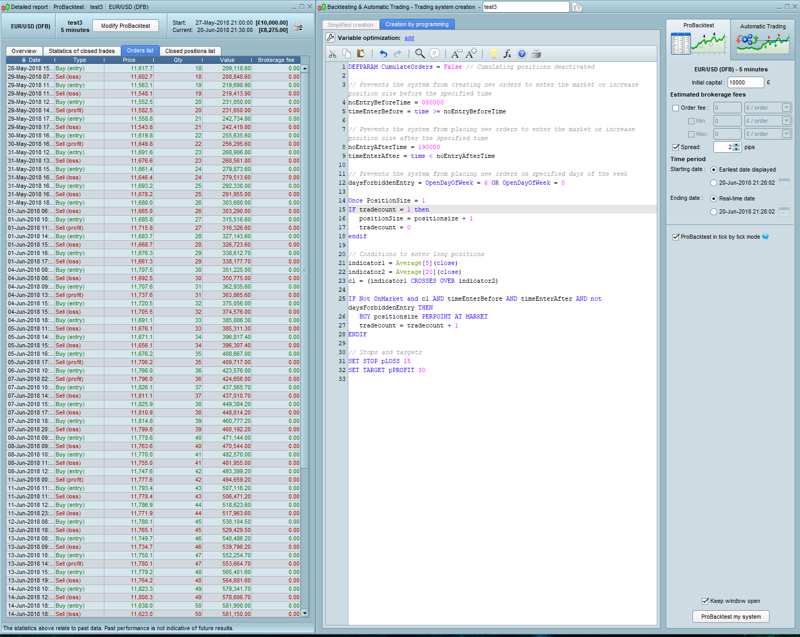
Task: Click the add variable optimization link
Action: [x=409, y=38]
